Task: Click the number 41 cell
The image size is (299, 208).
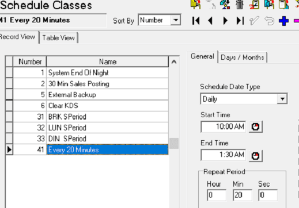Action: pyautogui.click(x=30, y=149)
